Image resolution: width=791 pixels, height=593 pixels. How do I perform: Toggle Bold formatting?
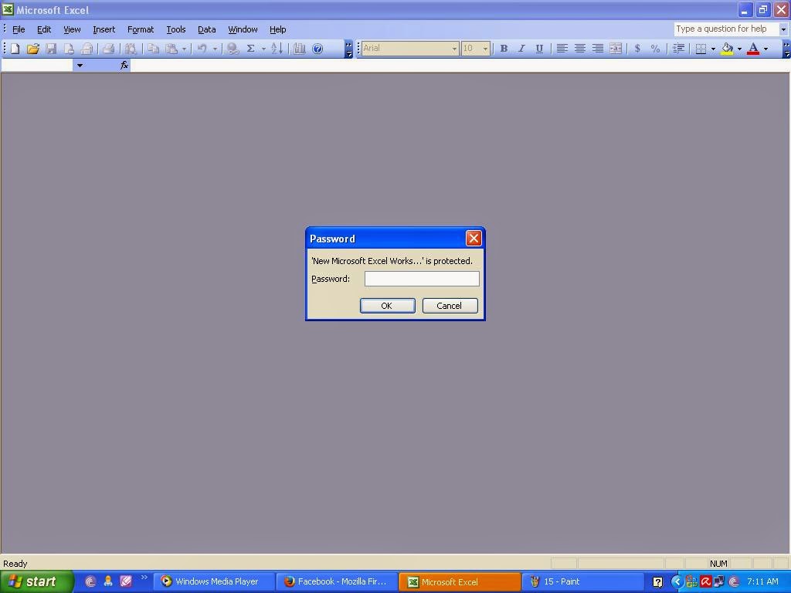coord(504,49)
